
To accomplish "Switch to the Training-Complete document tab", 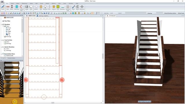I will (x=42, y=16).
